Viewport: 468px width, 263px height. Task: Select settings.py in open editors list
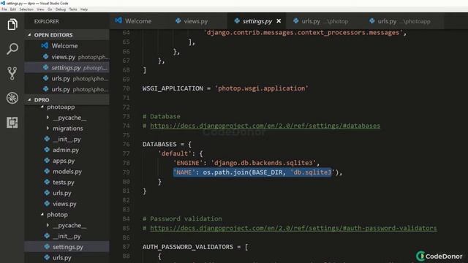pyautogui.click(x=67, y=68)
